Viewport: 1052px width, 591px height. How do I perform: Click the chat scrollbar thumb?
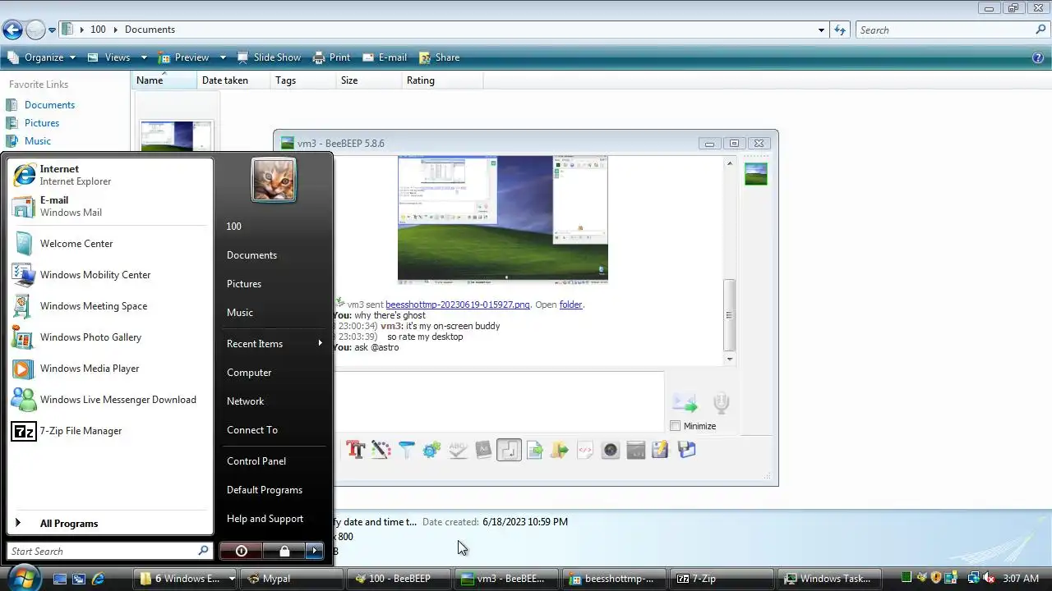pyautogui.click(x=729, y=314)
